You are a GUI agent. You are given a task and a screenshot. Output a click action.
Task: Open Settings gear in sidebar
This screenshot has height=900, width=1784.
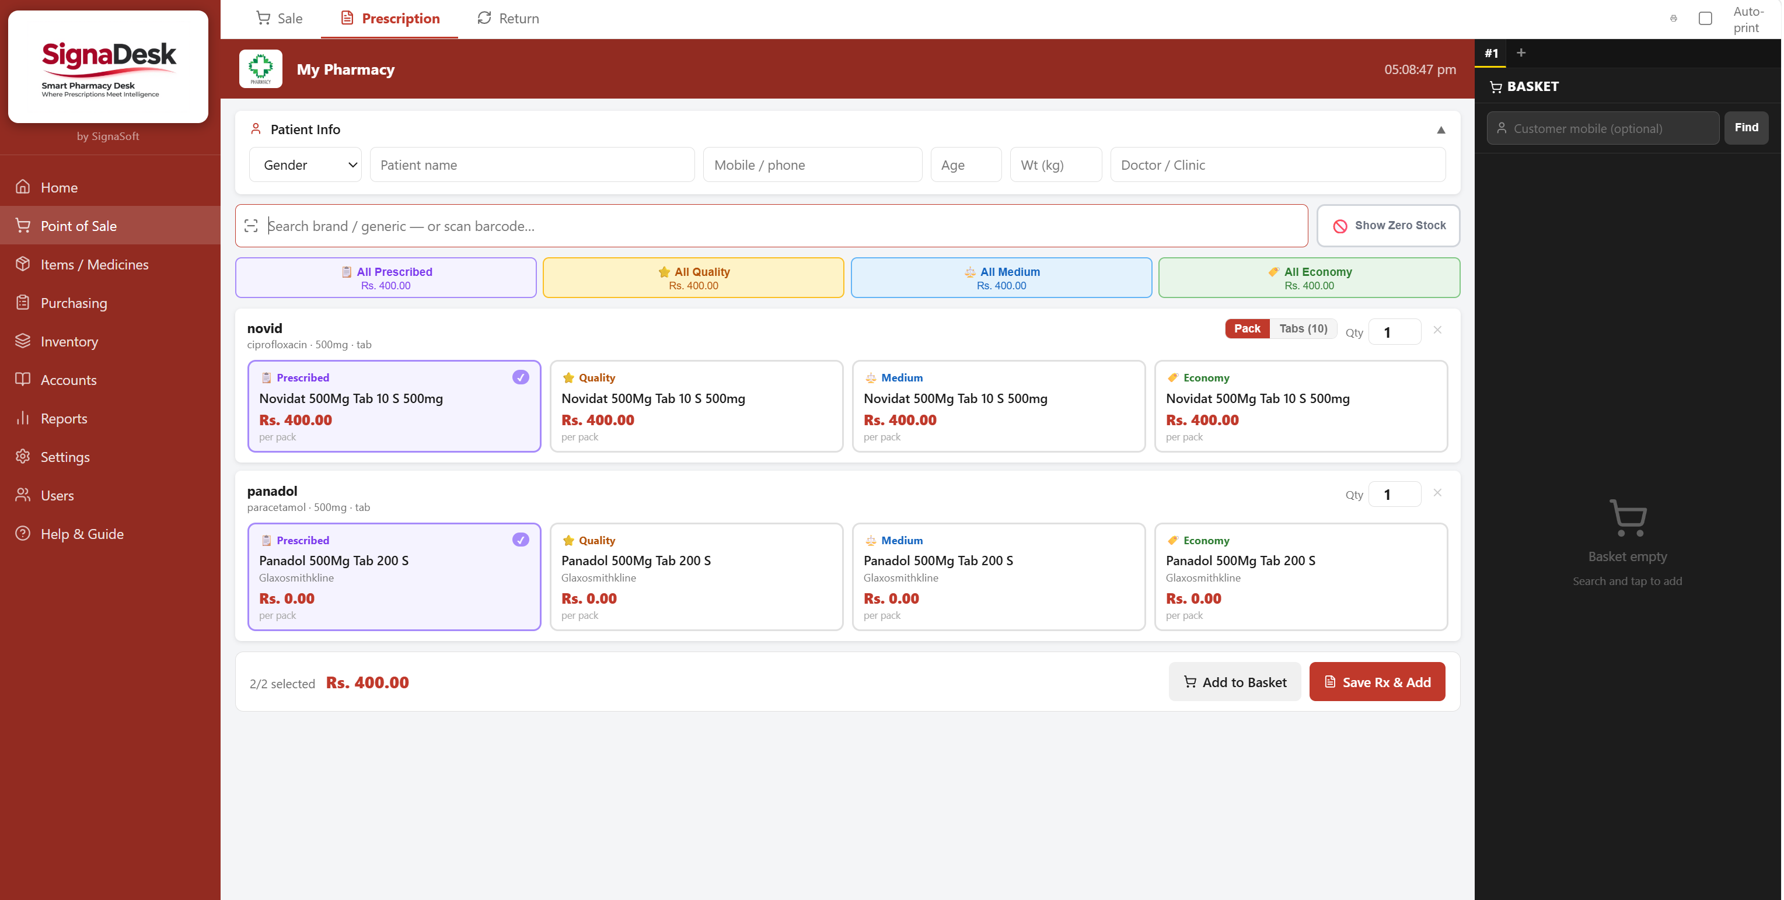coord(23,456)
